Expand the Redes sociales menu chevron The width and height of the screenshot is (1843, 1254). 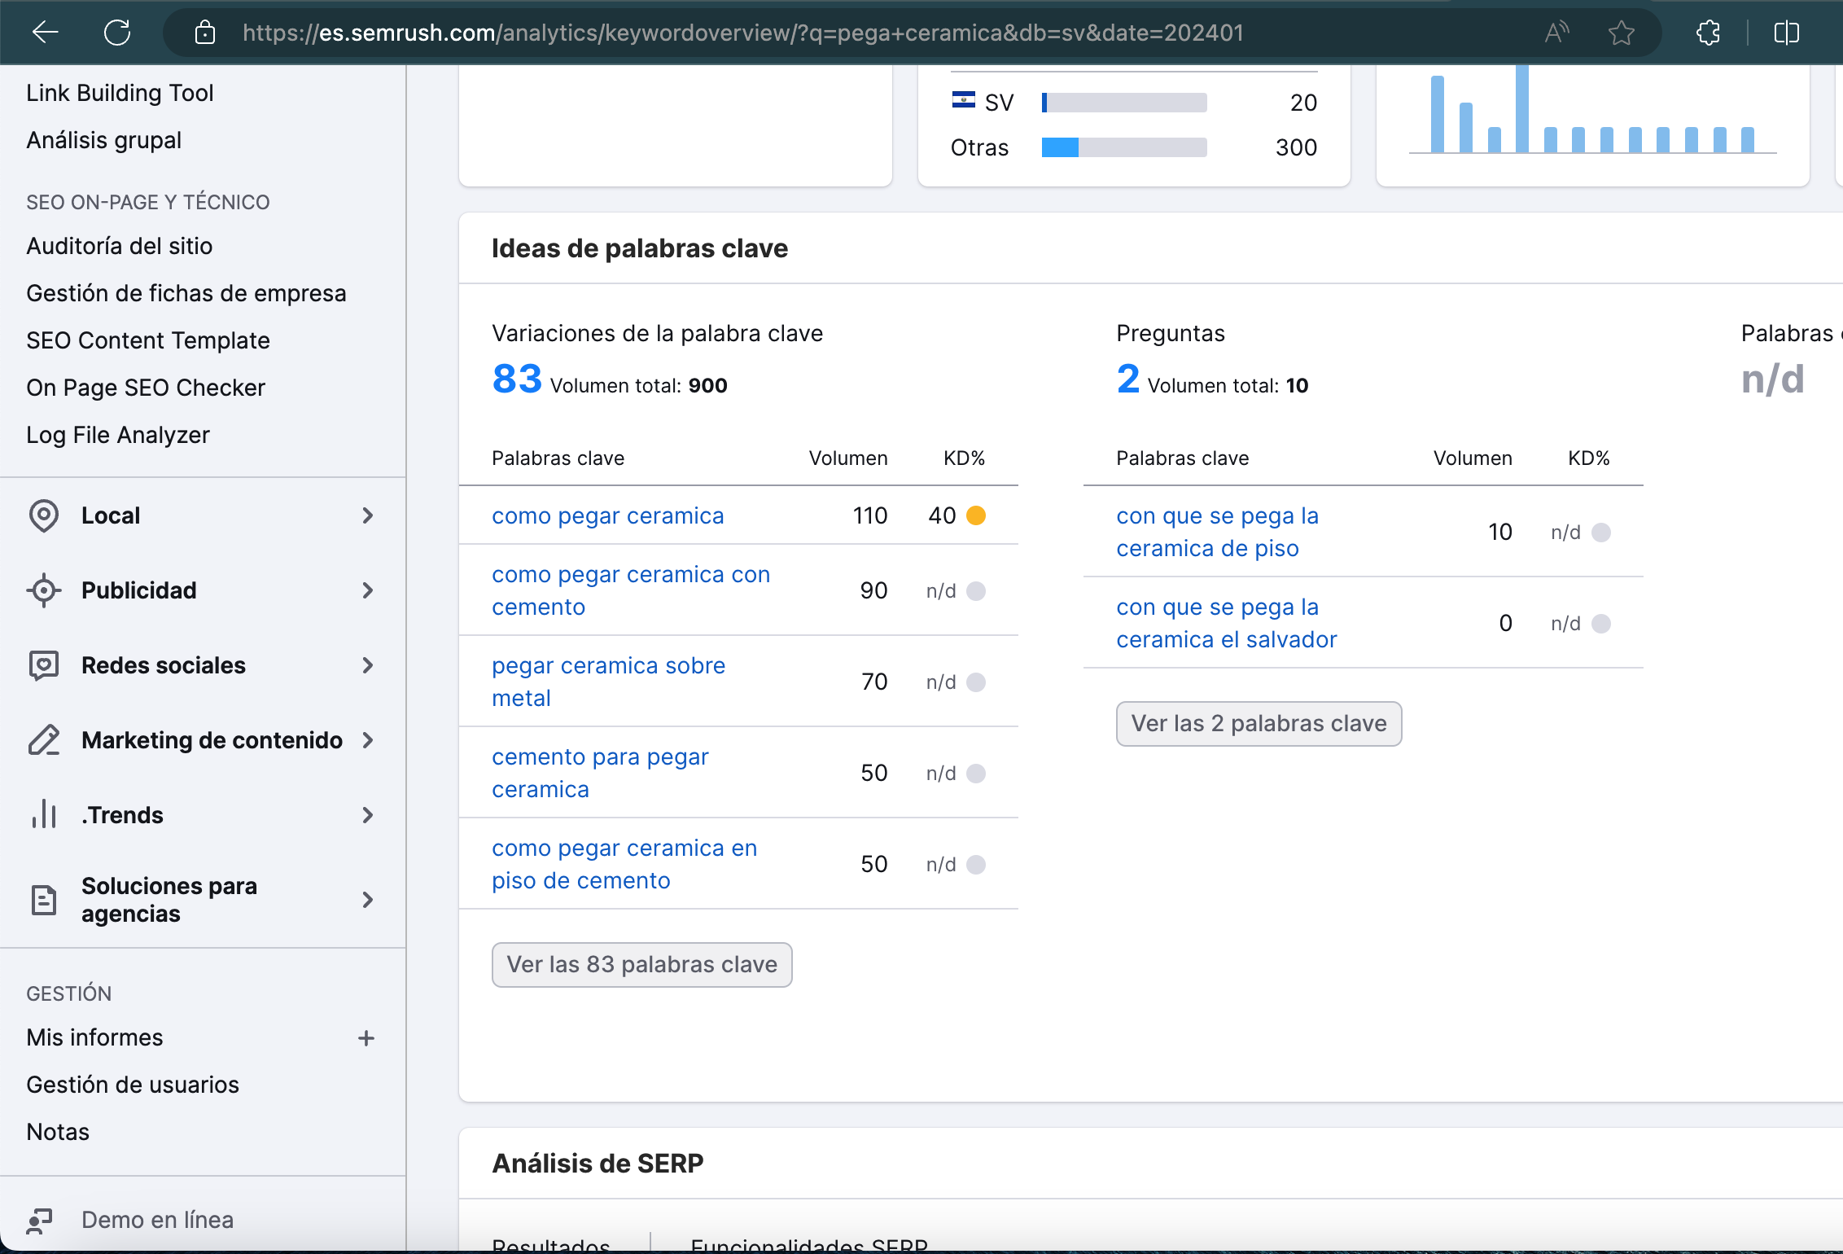click(368, 665)
